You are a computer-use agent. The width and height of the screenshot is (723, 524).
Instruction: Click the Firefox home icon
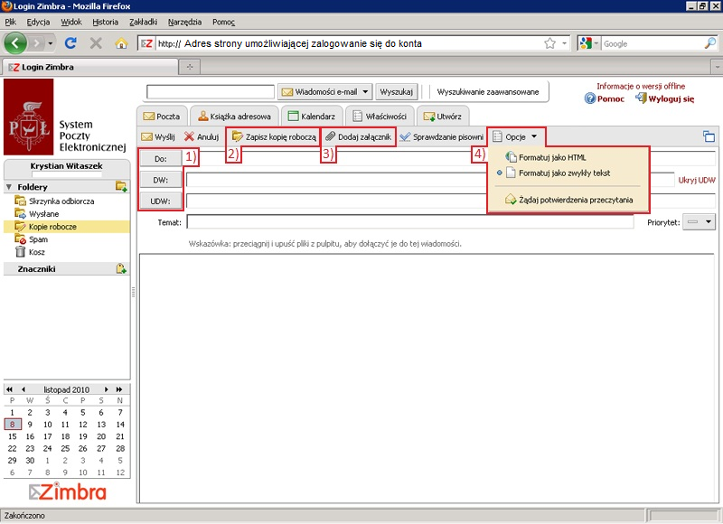pos(121,42)
